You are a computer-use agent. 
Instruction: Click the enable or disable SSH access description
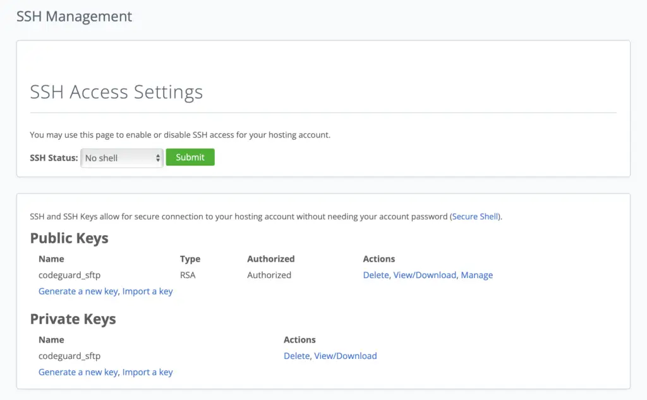pos(180,135)
